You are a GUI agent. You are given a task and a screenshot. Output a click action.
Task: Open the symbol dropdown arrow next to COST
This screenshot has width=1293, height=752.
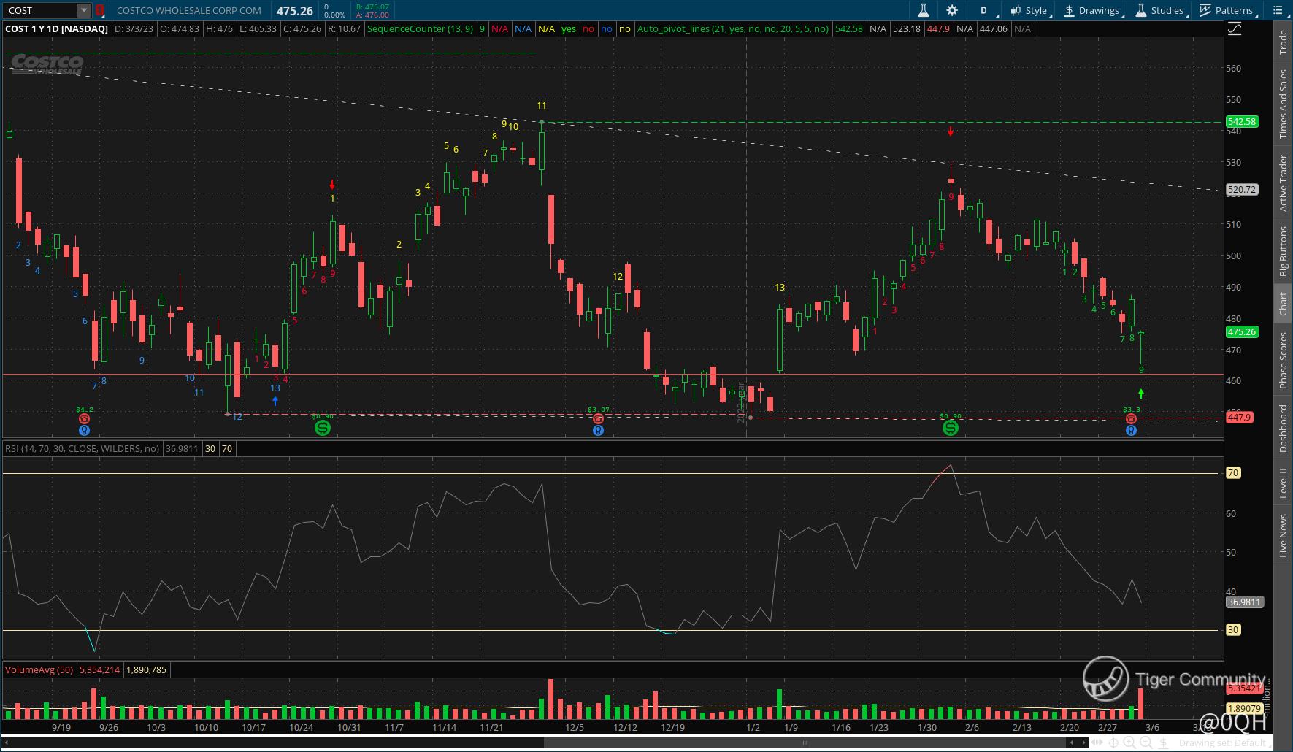pos(84,10)
